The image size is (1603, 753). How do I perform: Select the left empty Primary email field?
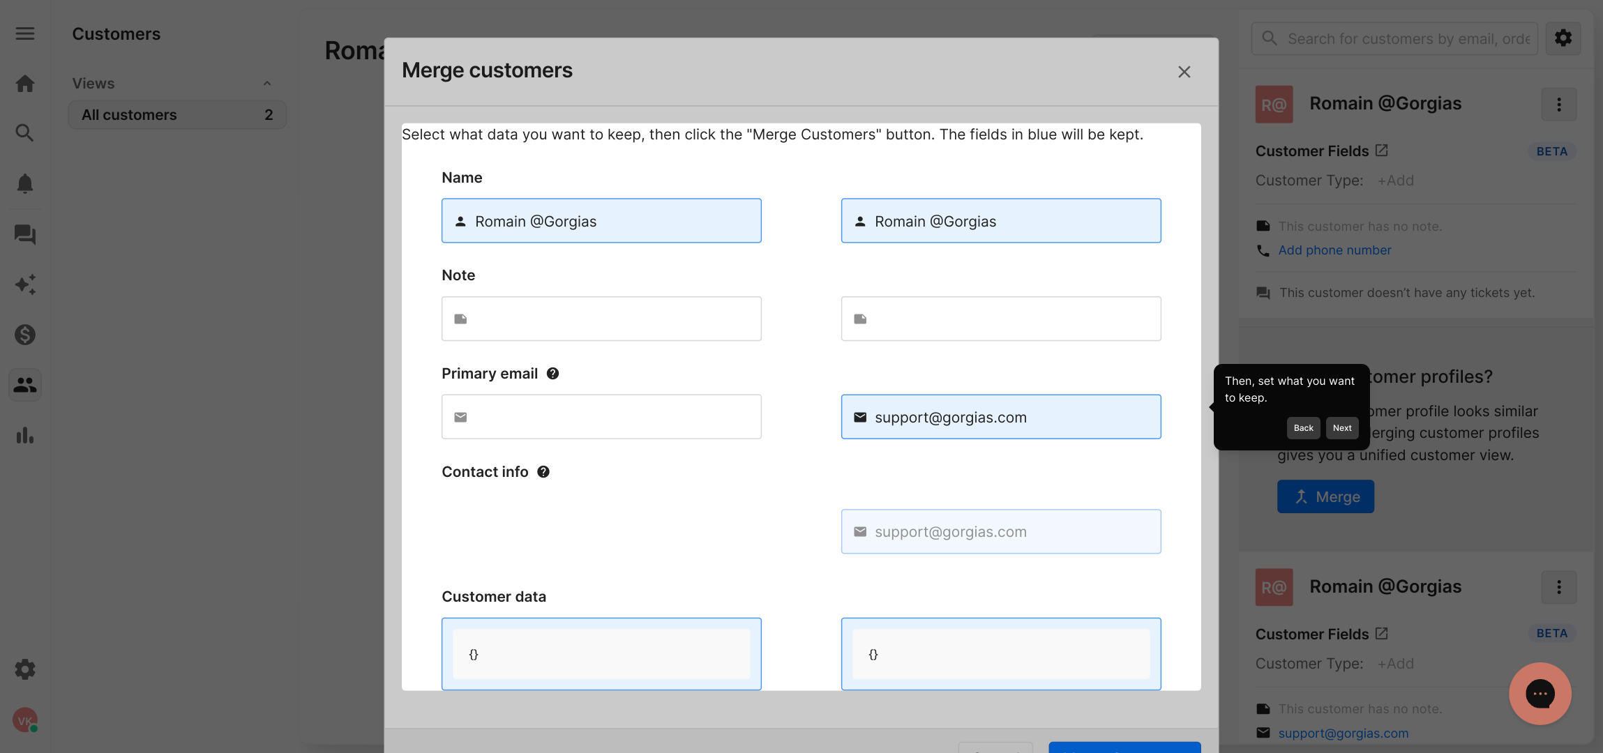(601, 417)
